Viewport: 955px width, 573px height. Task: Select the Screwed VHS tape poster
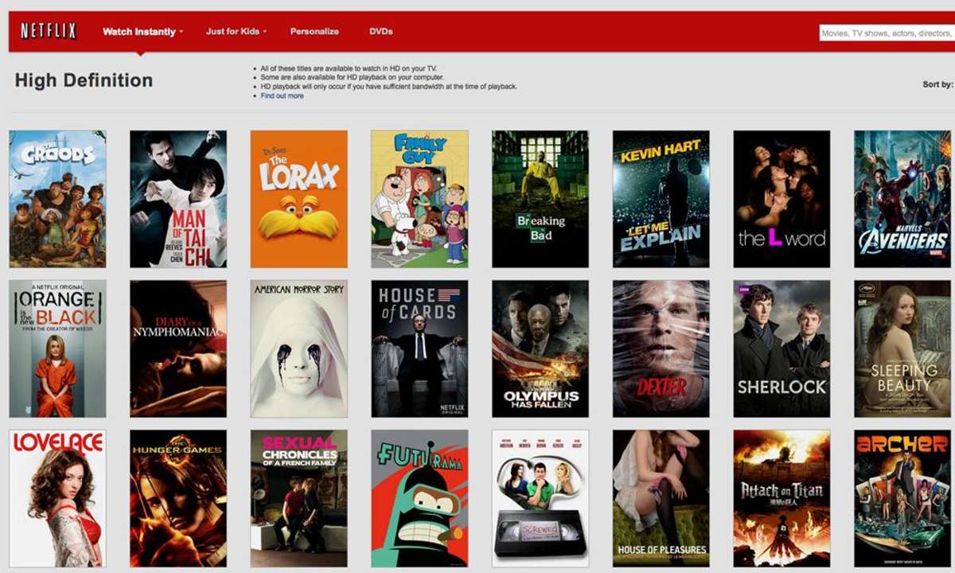(540, 498)
